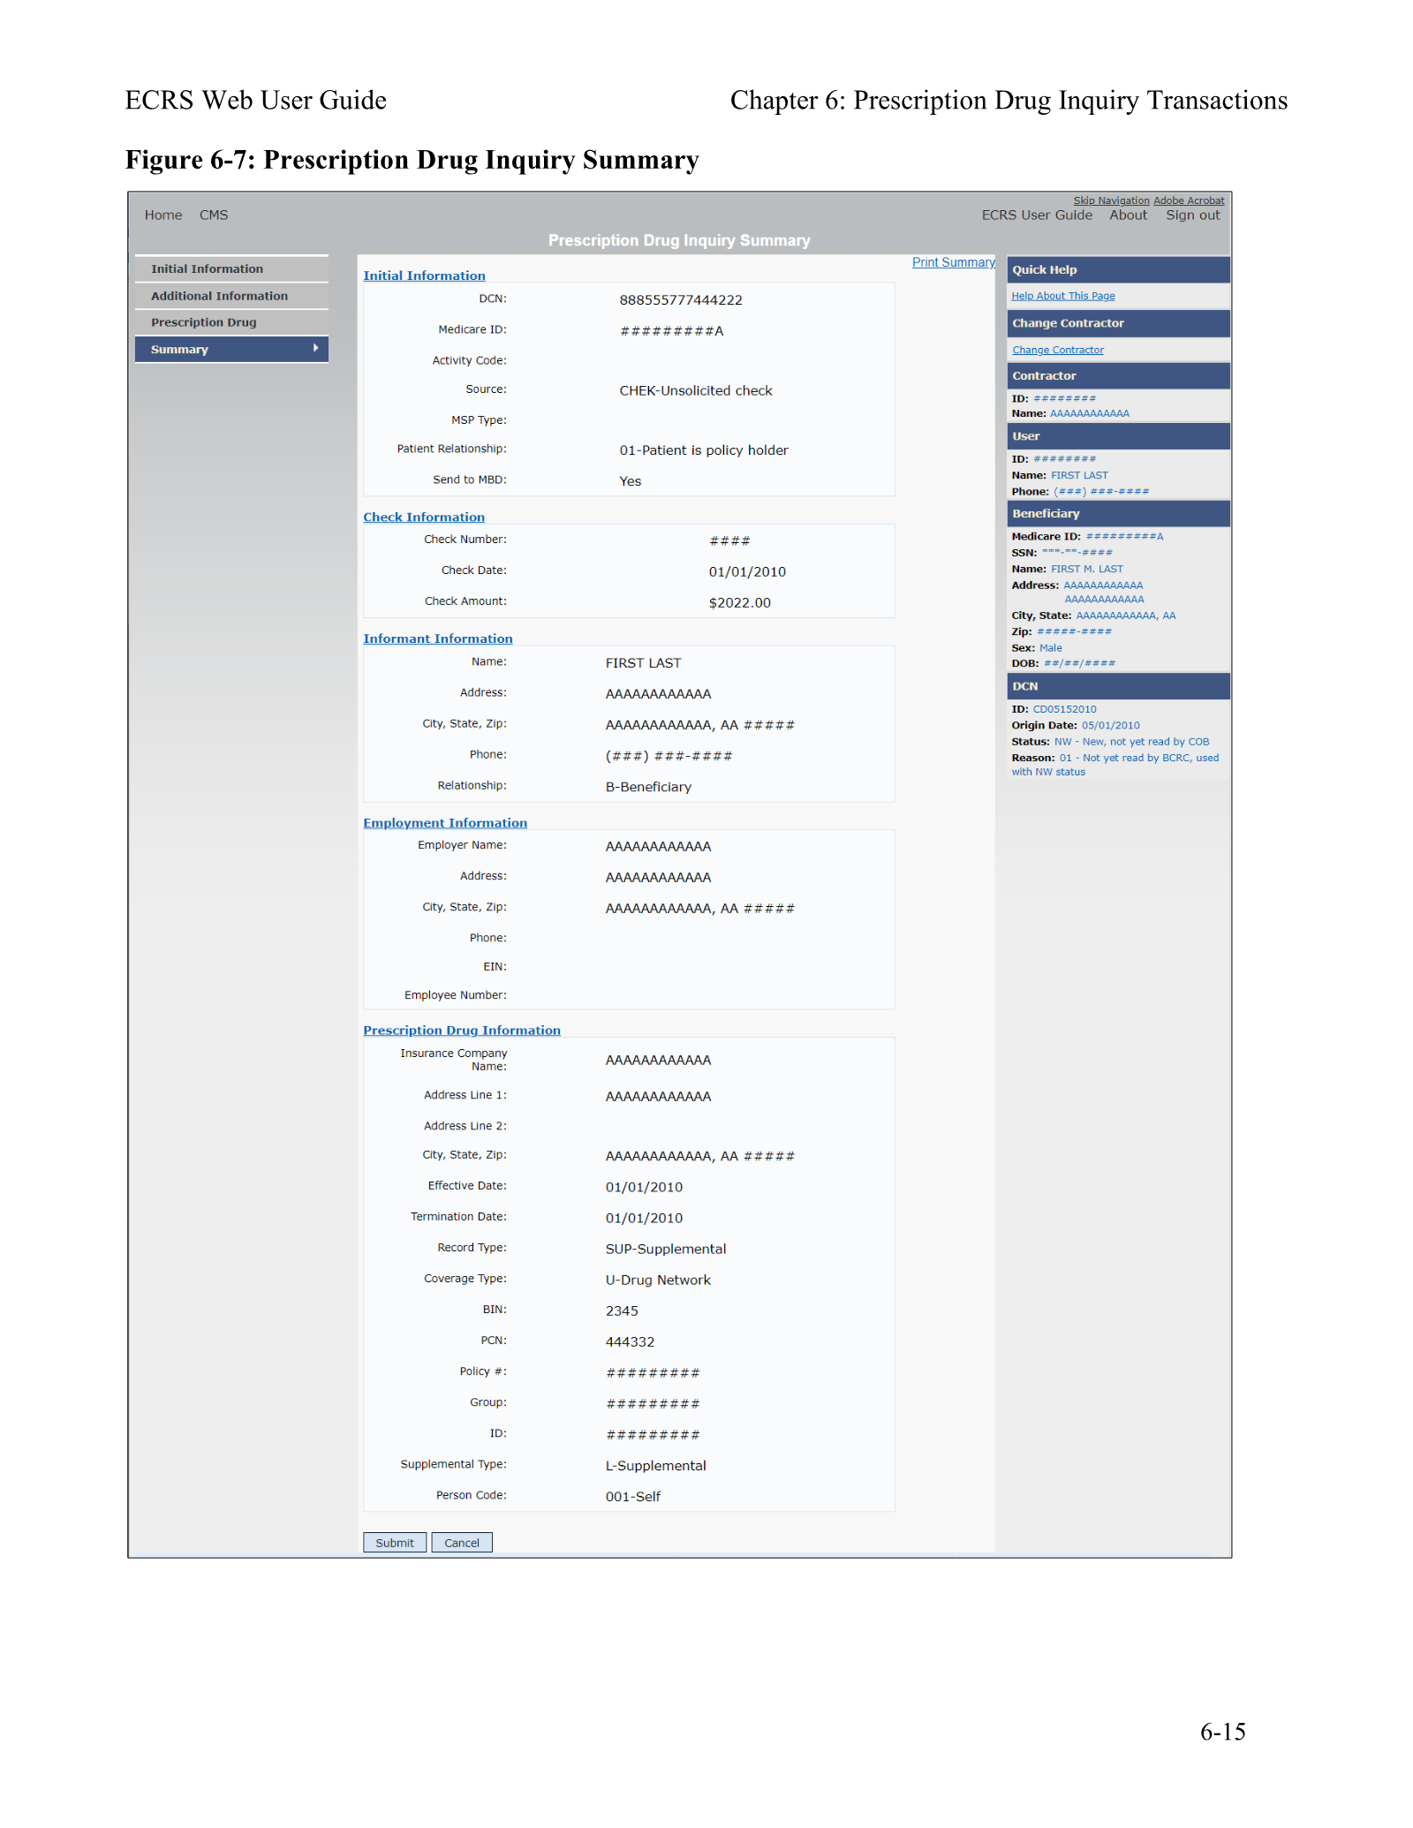
Task: Open the CMS link in header
Action: pos(214,215)
